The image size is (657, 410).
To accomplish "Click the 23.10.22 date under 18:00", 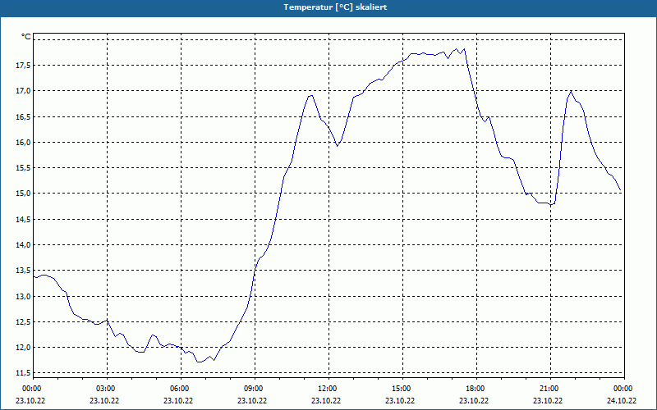I will coord(474,400).
